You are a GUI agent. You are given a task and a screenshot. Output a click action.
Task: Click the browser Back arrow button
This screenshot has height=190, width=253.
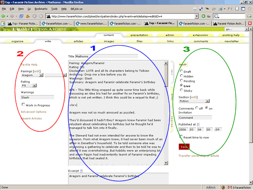coord(3,16)
